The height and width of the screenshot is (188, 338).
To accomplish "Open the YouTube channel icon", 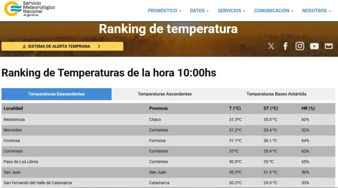I will (x=314, y=46).
